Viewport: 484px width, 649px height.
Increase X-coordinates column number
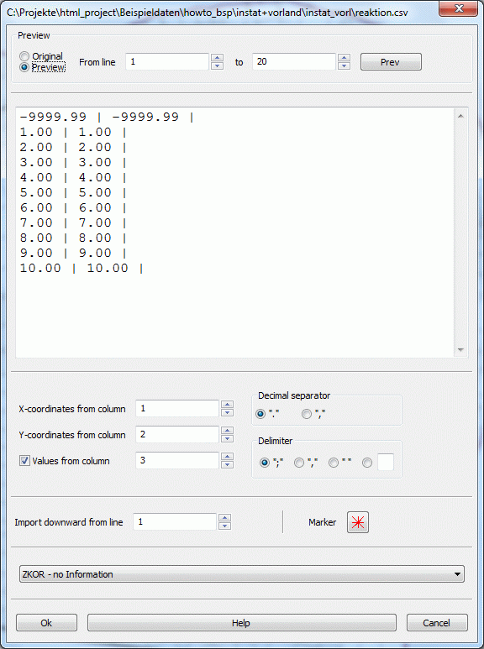click(x=227, y=405)
